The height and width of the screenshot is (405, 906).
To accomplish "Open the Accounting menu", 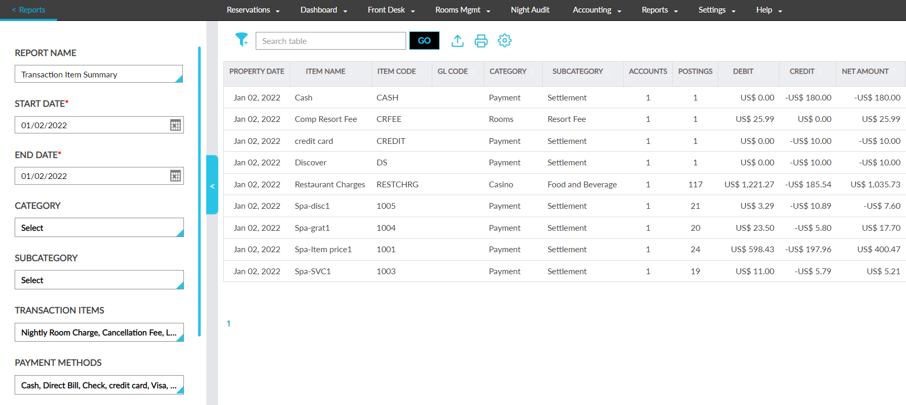I will 597,10.
